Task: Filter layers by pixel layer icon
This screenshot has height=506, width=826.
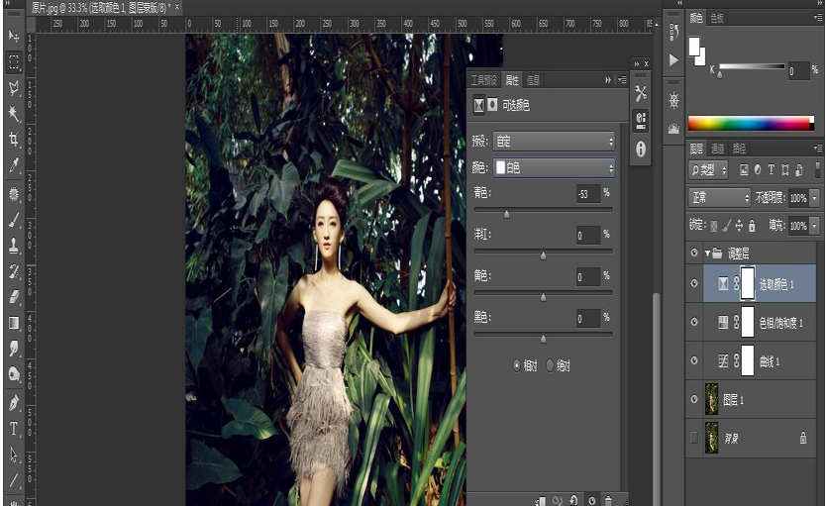Action: pos(744,169)
